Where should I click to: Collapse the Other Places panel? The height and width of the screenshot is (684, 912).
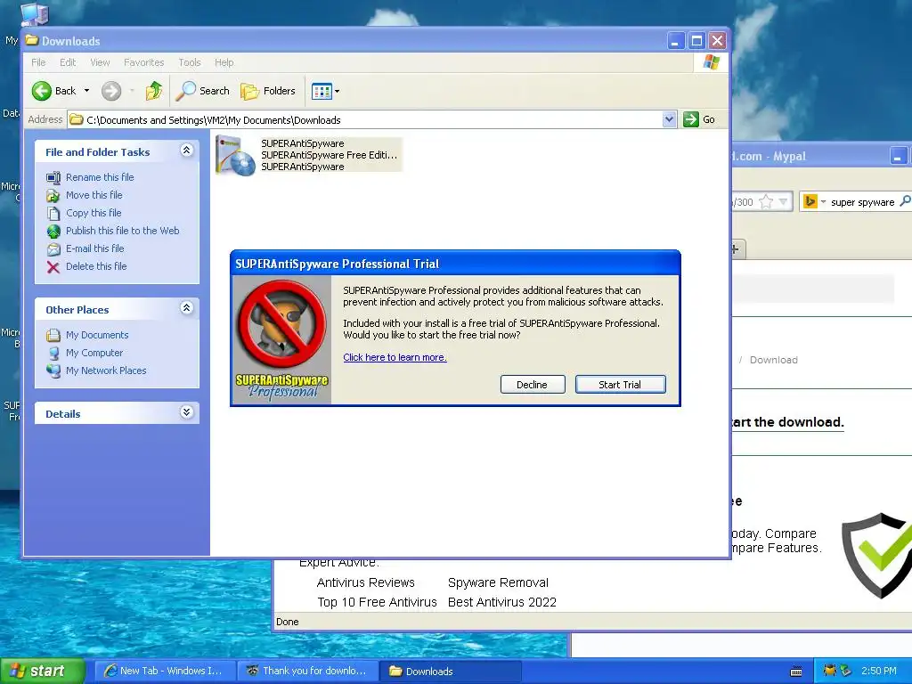186,308
